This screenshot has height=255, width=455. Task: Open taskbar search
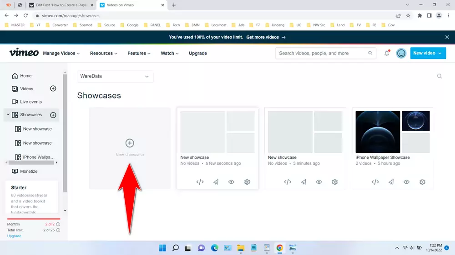point(176,248)
